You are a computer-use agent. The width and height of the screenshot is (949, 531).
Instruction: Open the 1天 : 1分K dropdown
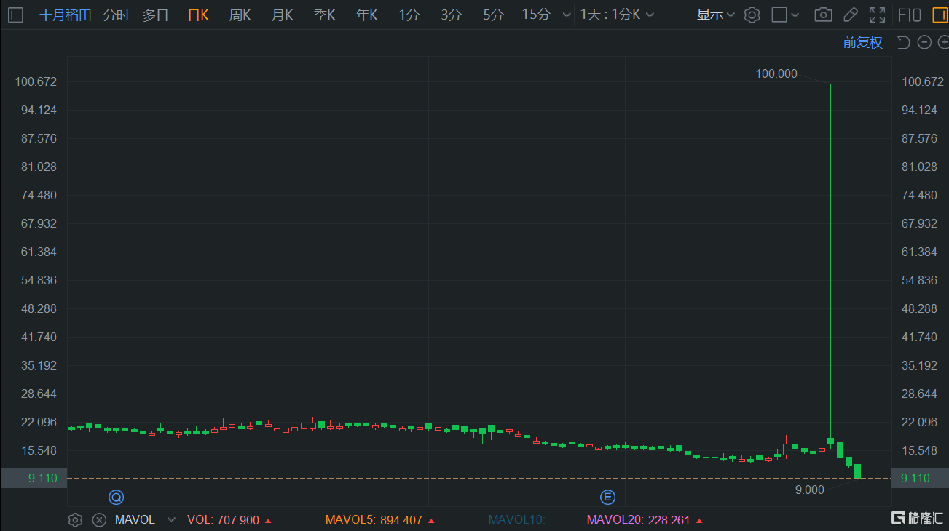pyautogui.click(x=617, y=15)
